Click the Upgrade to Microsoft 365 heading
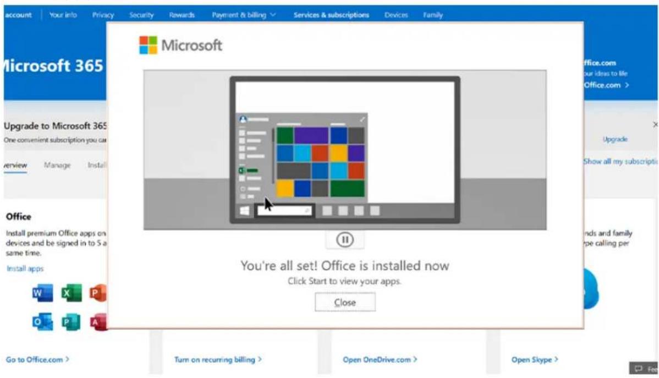The image size is (659, 378). (x=55, y=125)
